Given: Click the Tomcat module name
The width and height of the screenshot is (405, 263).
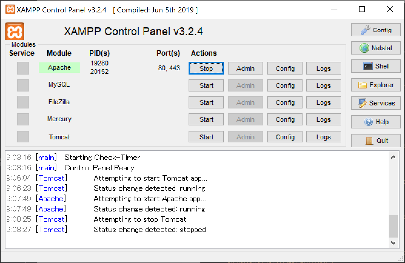Looking at the screenshot, I should [x=59, y=137].
